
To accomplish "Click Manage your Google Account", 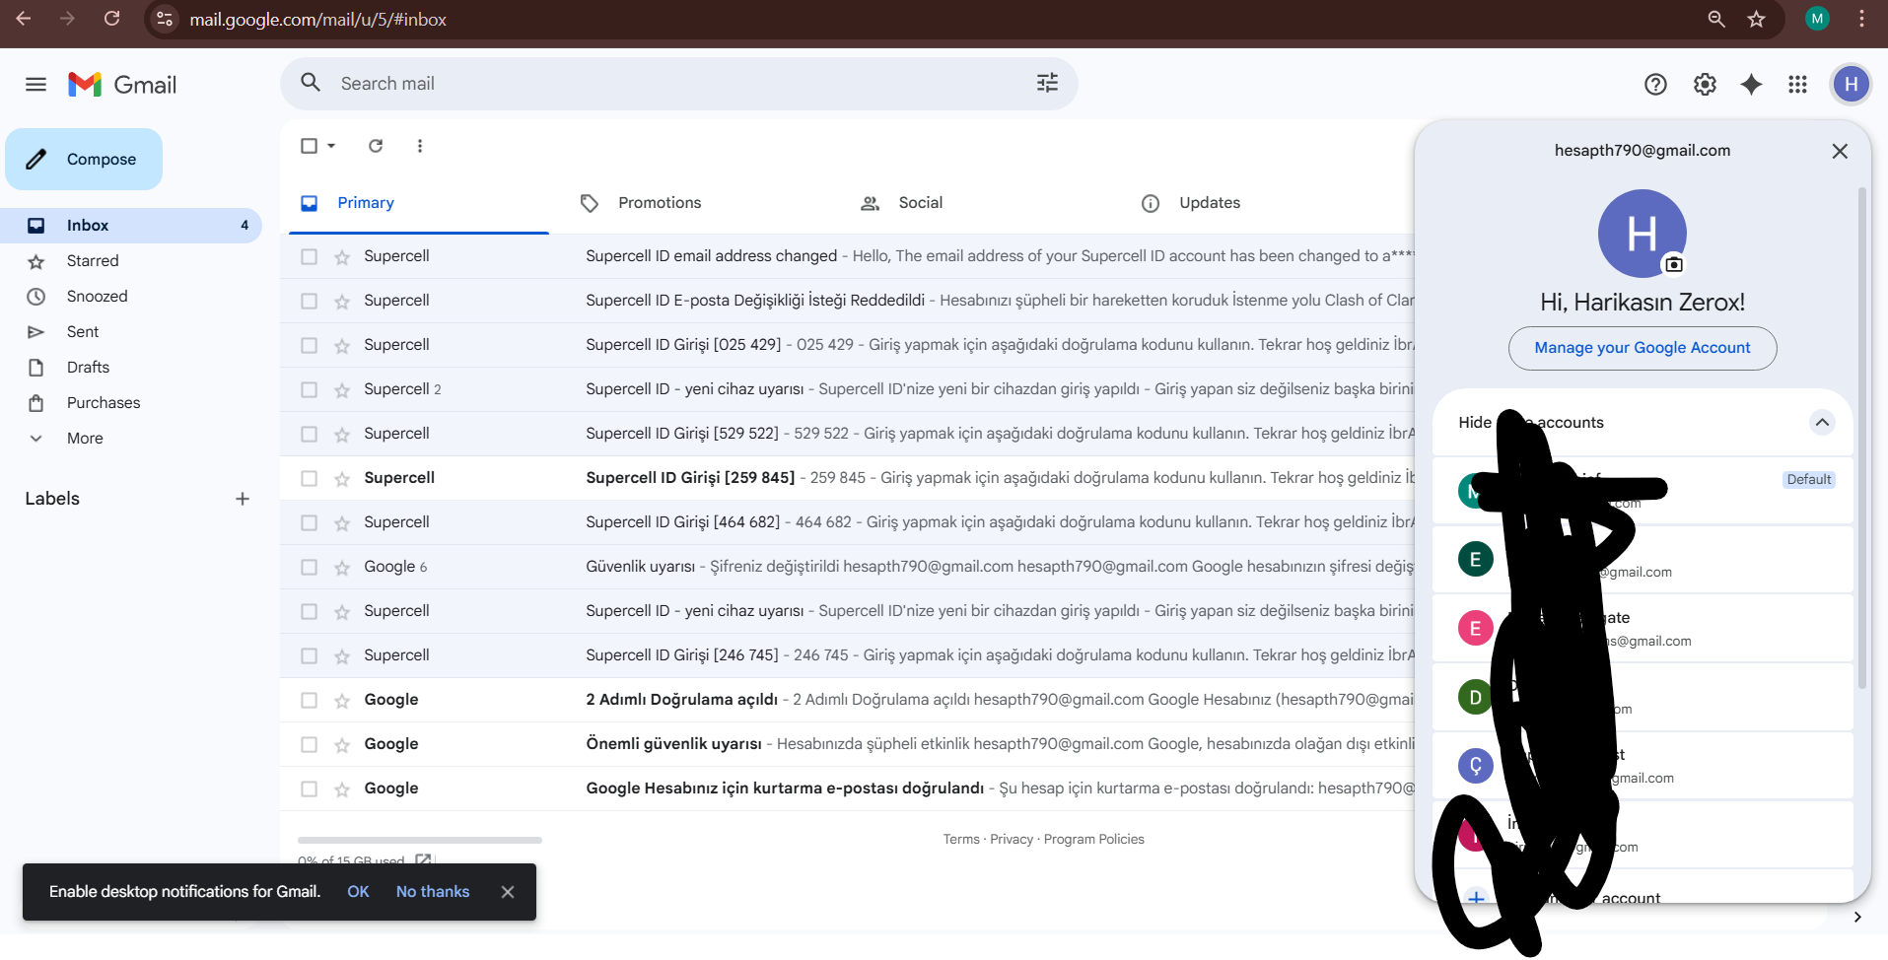I will tap(1643, 348).
